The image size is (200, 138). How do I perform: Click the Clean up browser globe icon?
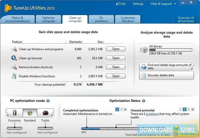point(14,58)
